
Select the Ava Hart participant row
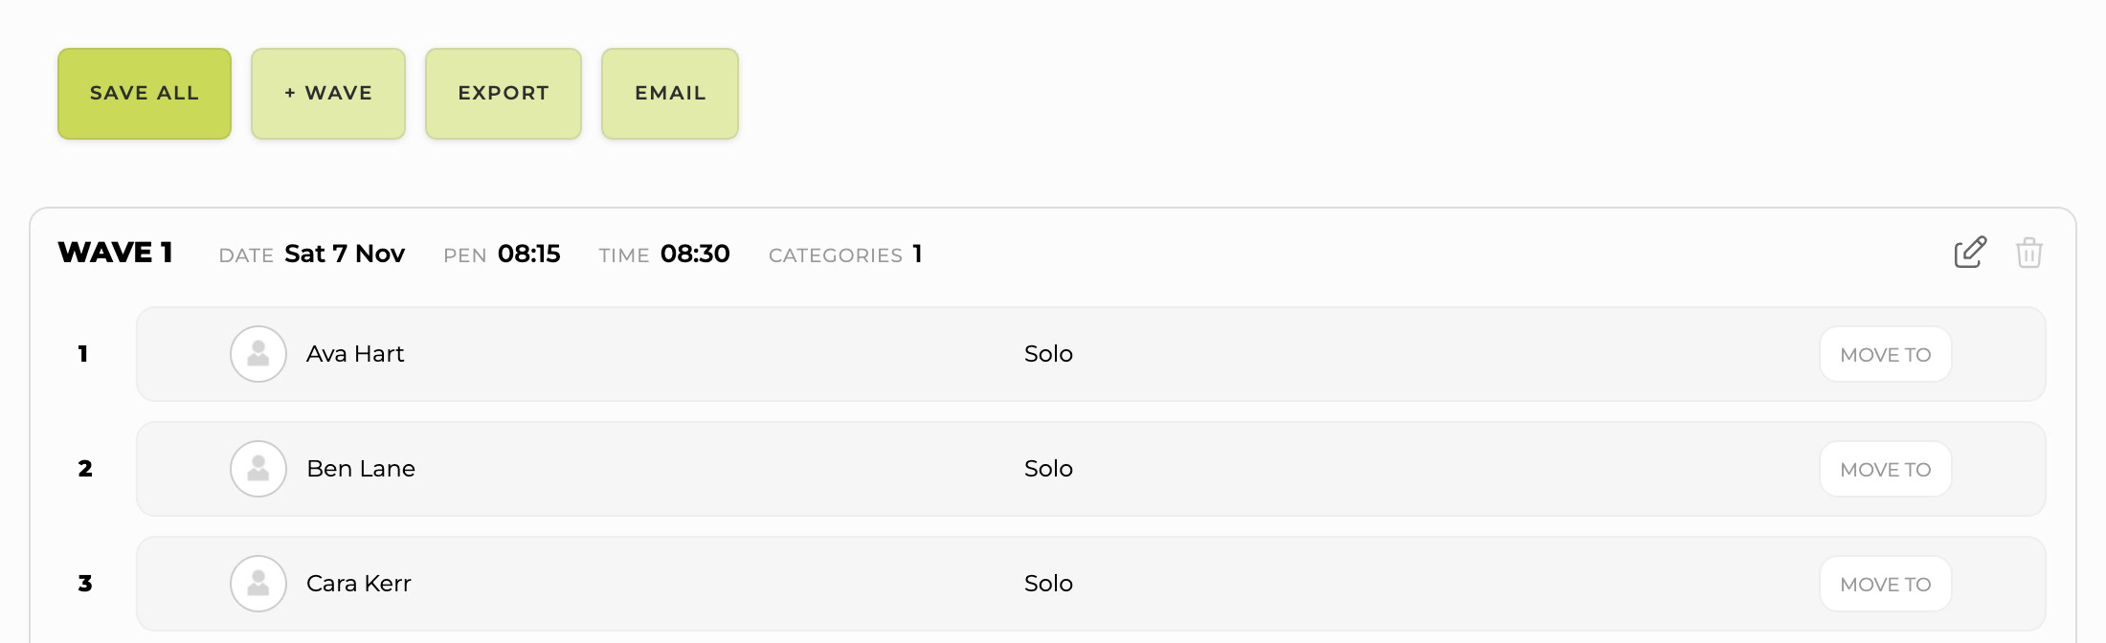click(1091, 354)
